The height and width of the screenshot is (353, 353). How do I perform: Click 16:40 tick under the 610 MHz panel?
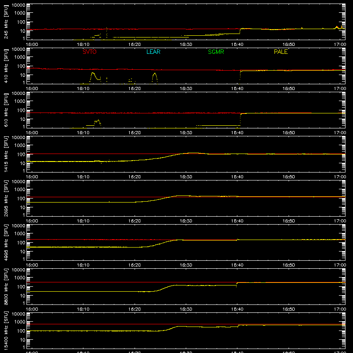click(x=237, y=133)
